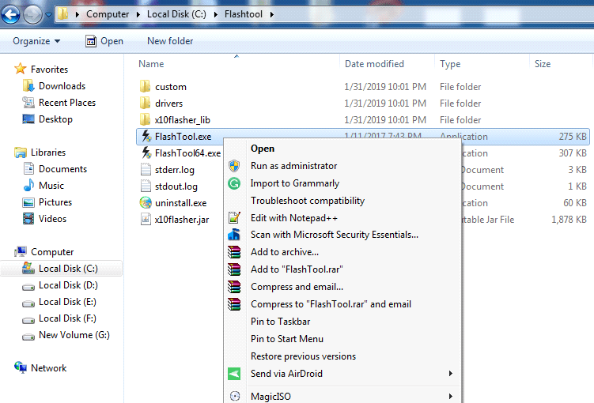The height and width of the screenshot is (403, 594).
Task: Choose Troubleshoot compatibility
Action: pos(342,201)
